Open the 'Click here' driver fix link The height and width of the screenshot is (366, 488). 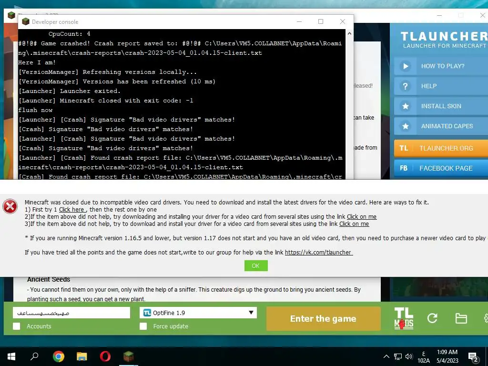coord(72,210)
